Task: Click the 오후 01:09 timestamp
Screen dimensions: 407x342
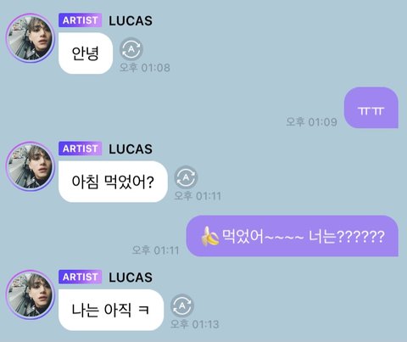Action: click(x=311, y=122)
